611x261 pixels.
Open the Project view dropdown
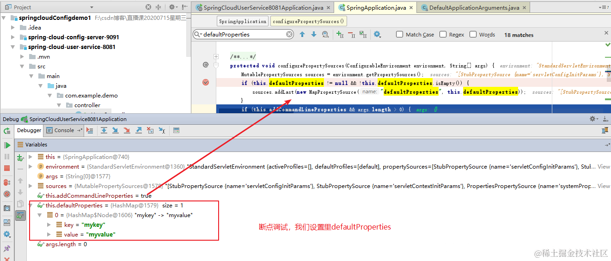click(x=92, y=7)
